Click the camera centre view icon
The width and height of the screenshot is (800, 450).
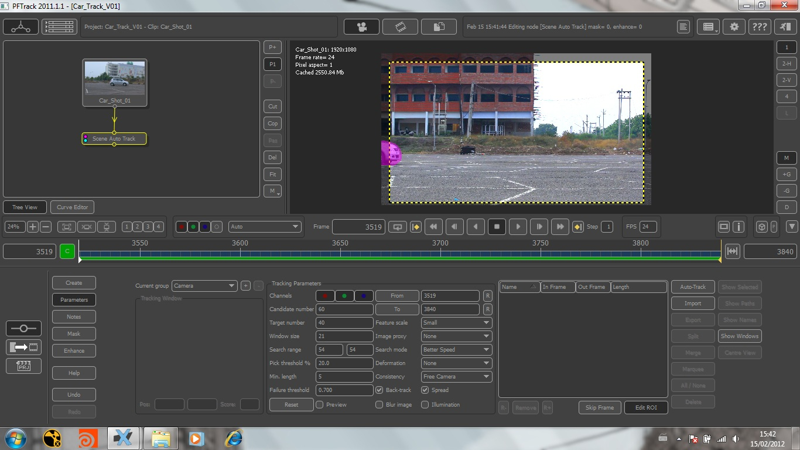[86, 227]
